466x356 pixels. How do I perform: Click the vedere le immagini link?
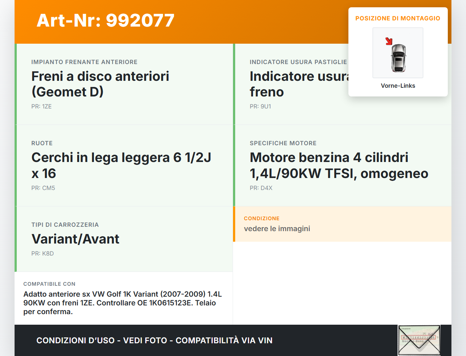[277, 229]
